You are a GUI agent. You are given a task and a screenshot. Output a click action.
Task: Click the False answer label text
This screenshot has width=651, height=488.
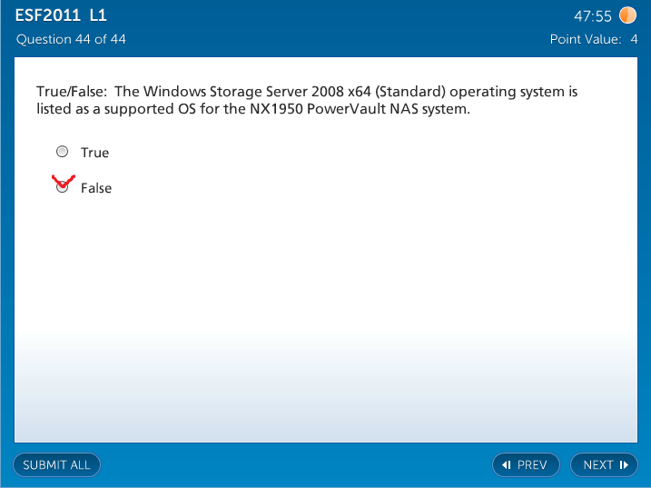[x=96, y=188]
